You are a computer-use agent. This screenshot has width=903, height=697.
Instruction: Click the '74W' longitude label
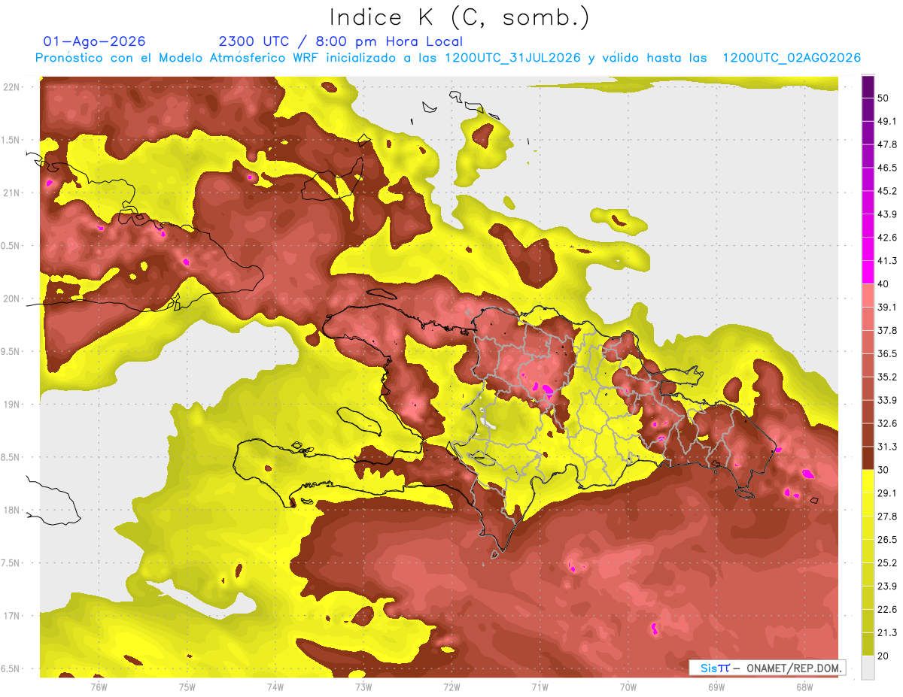click(x=275, y=687)
